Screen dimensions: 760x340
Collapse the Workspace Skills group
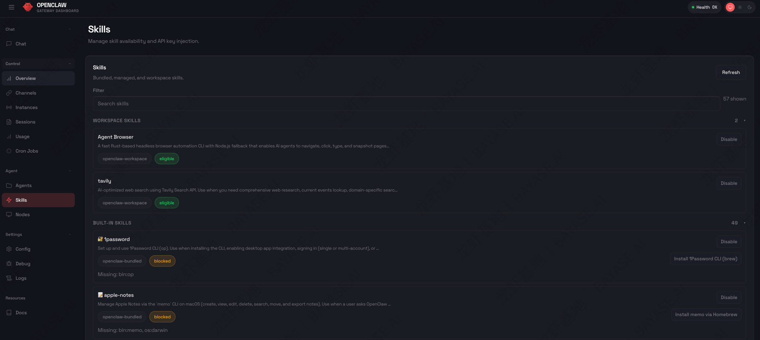744,120
